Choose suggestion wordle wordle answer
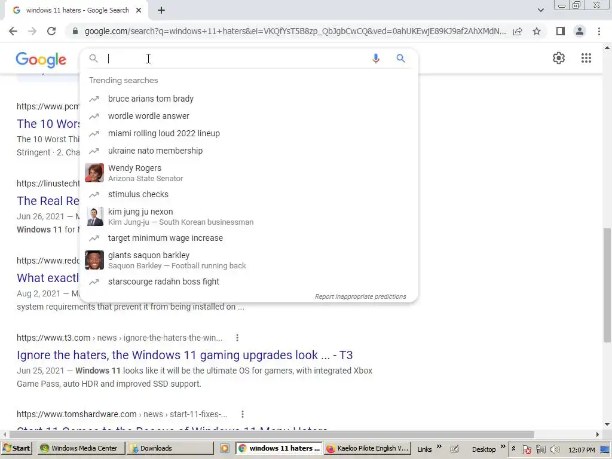 [x=249, y=116]
